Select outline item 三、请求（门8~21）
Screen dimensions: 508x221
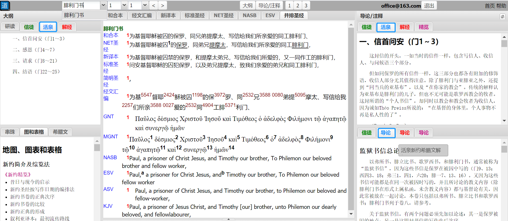click(35, 61)
